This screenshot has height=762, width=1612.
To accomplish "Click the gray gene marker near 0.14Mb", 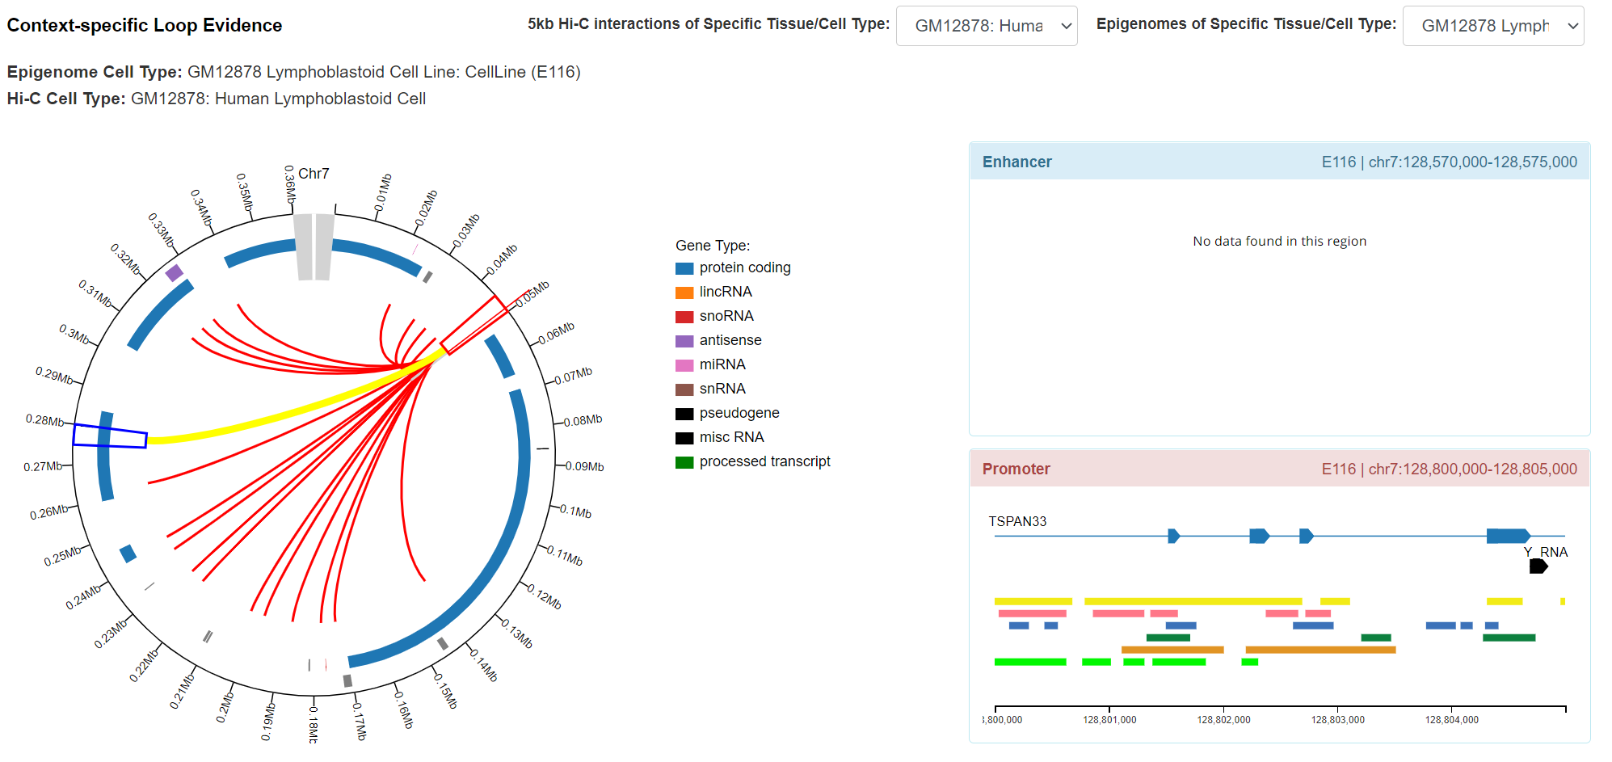I will click(x=443, y=644).
